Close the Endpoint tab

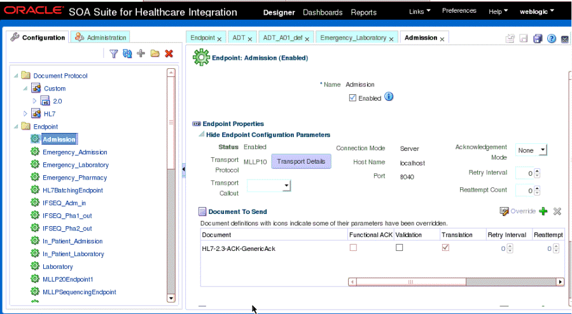(x=220, y=39)
